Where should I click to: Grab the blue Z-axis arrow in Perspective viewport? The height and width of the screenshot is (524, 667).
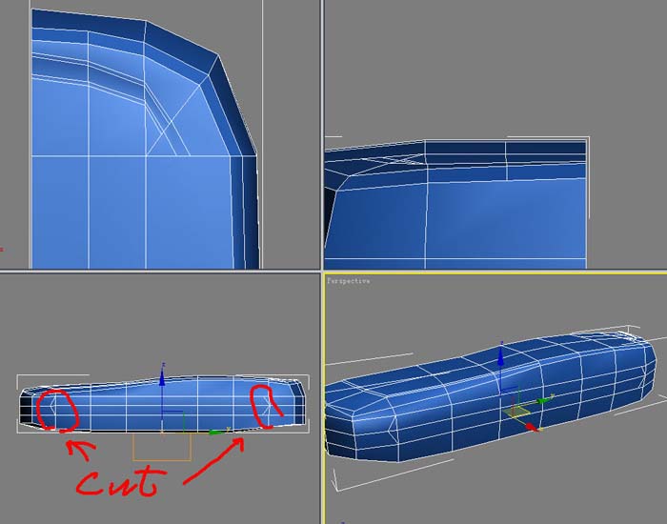[x=500, y=356]
